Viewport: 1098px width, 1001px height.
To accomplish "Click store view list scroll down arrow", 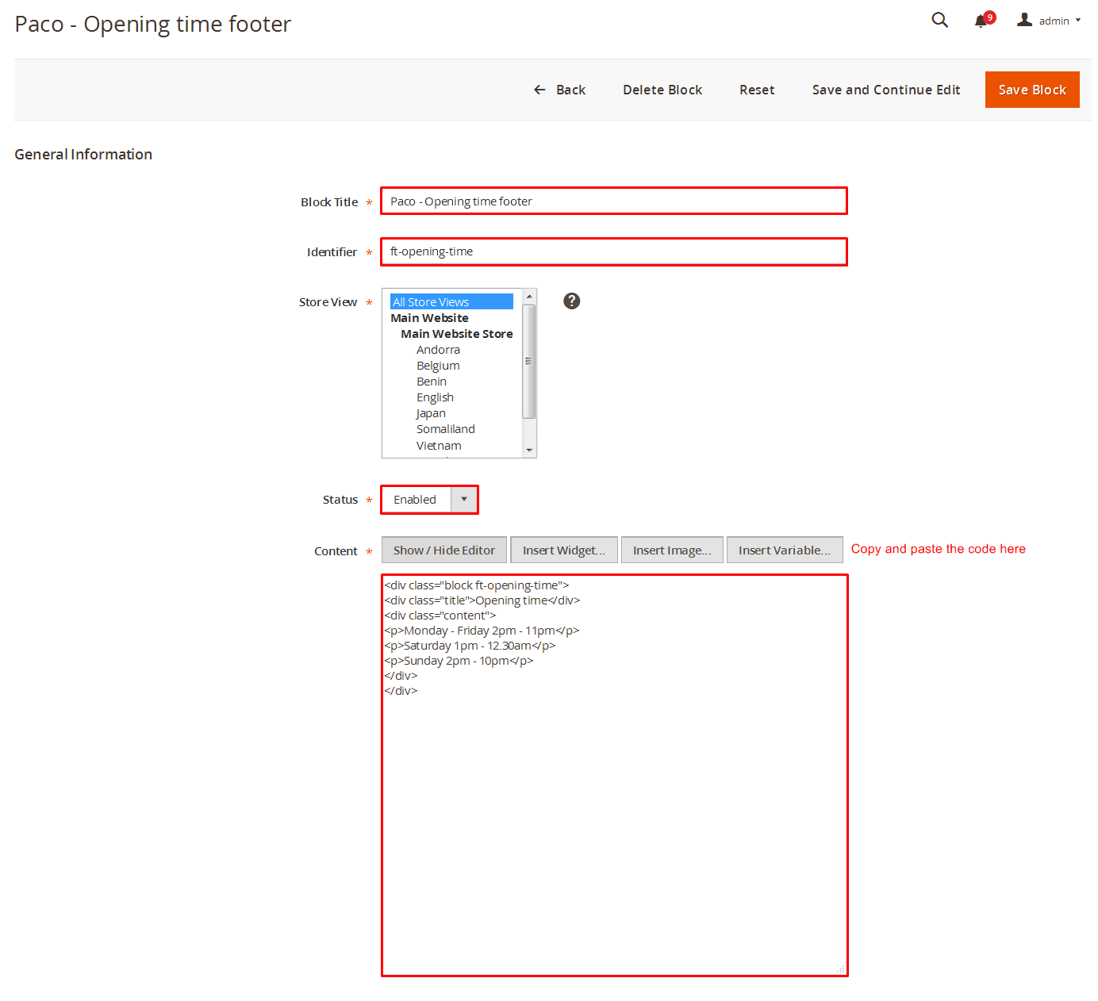I will (x=529, y=451).
